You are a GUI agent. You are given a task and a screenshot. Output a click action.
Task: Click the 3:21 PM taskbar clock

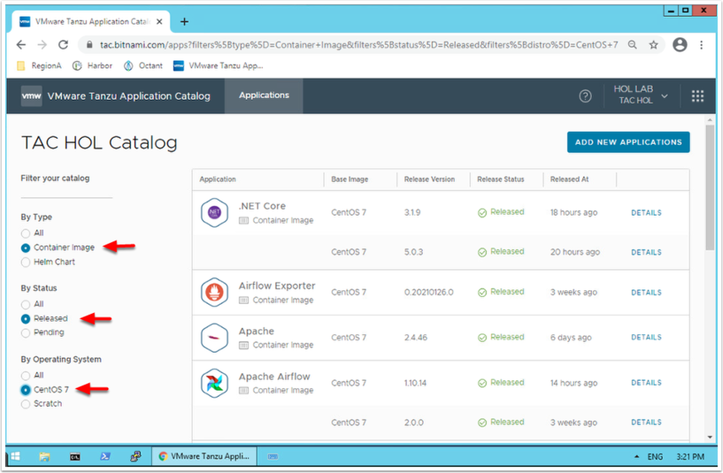pos(690,457)
